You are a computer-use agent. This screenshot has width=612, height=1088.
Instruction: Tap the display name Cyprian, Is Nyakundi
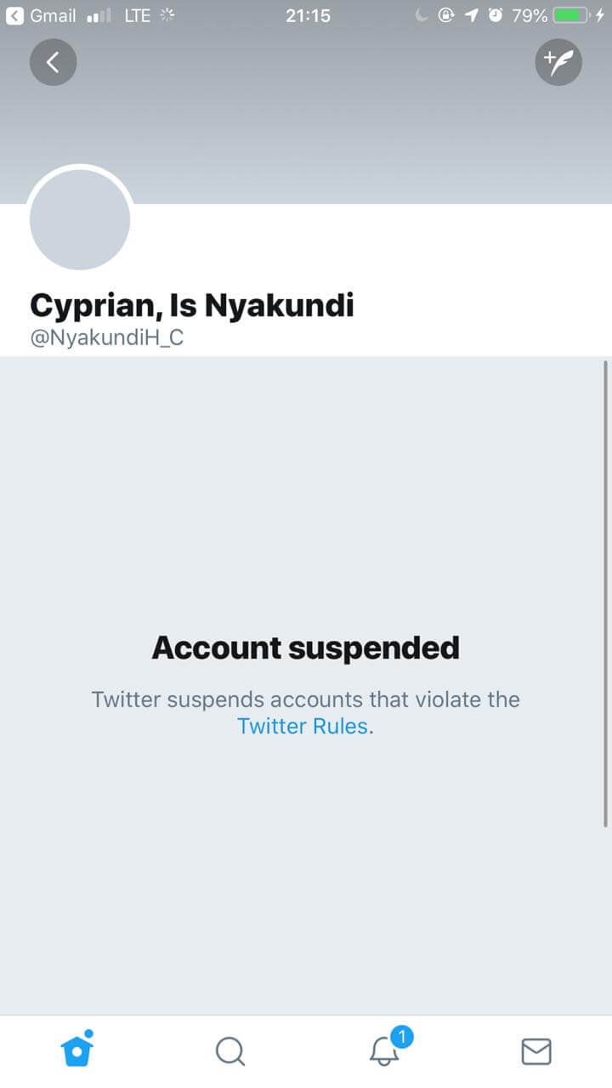tap(192, 305)
